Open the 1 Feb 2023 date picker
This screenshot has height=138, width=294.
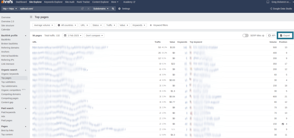(72, 35)
